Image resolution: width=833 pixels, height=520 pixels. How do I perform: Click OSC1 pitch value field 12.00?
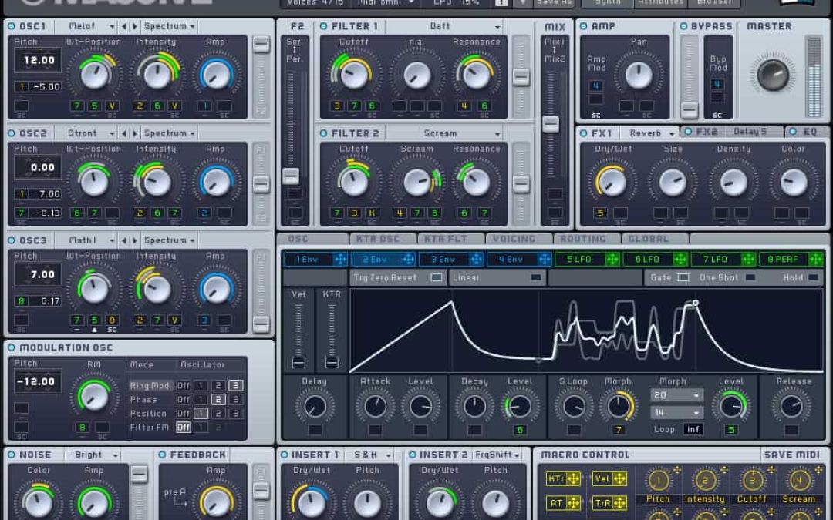[x=39, y=60]
